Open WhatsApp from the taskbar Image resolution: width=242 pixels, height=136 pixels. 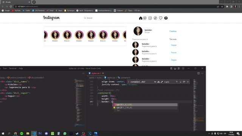point(65,133)
